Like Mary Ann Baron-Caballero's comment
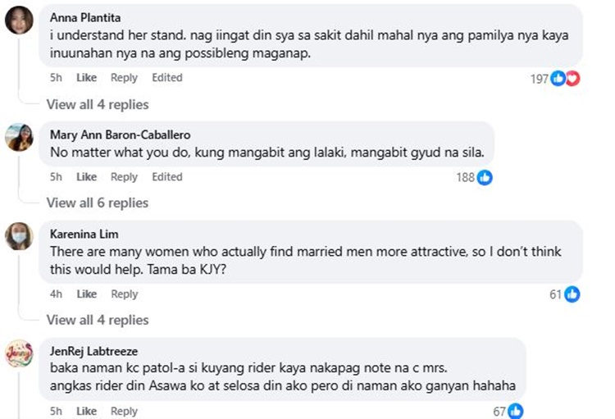 click(86, 177)
